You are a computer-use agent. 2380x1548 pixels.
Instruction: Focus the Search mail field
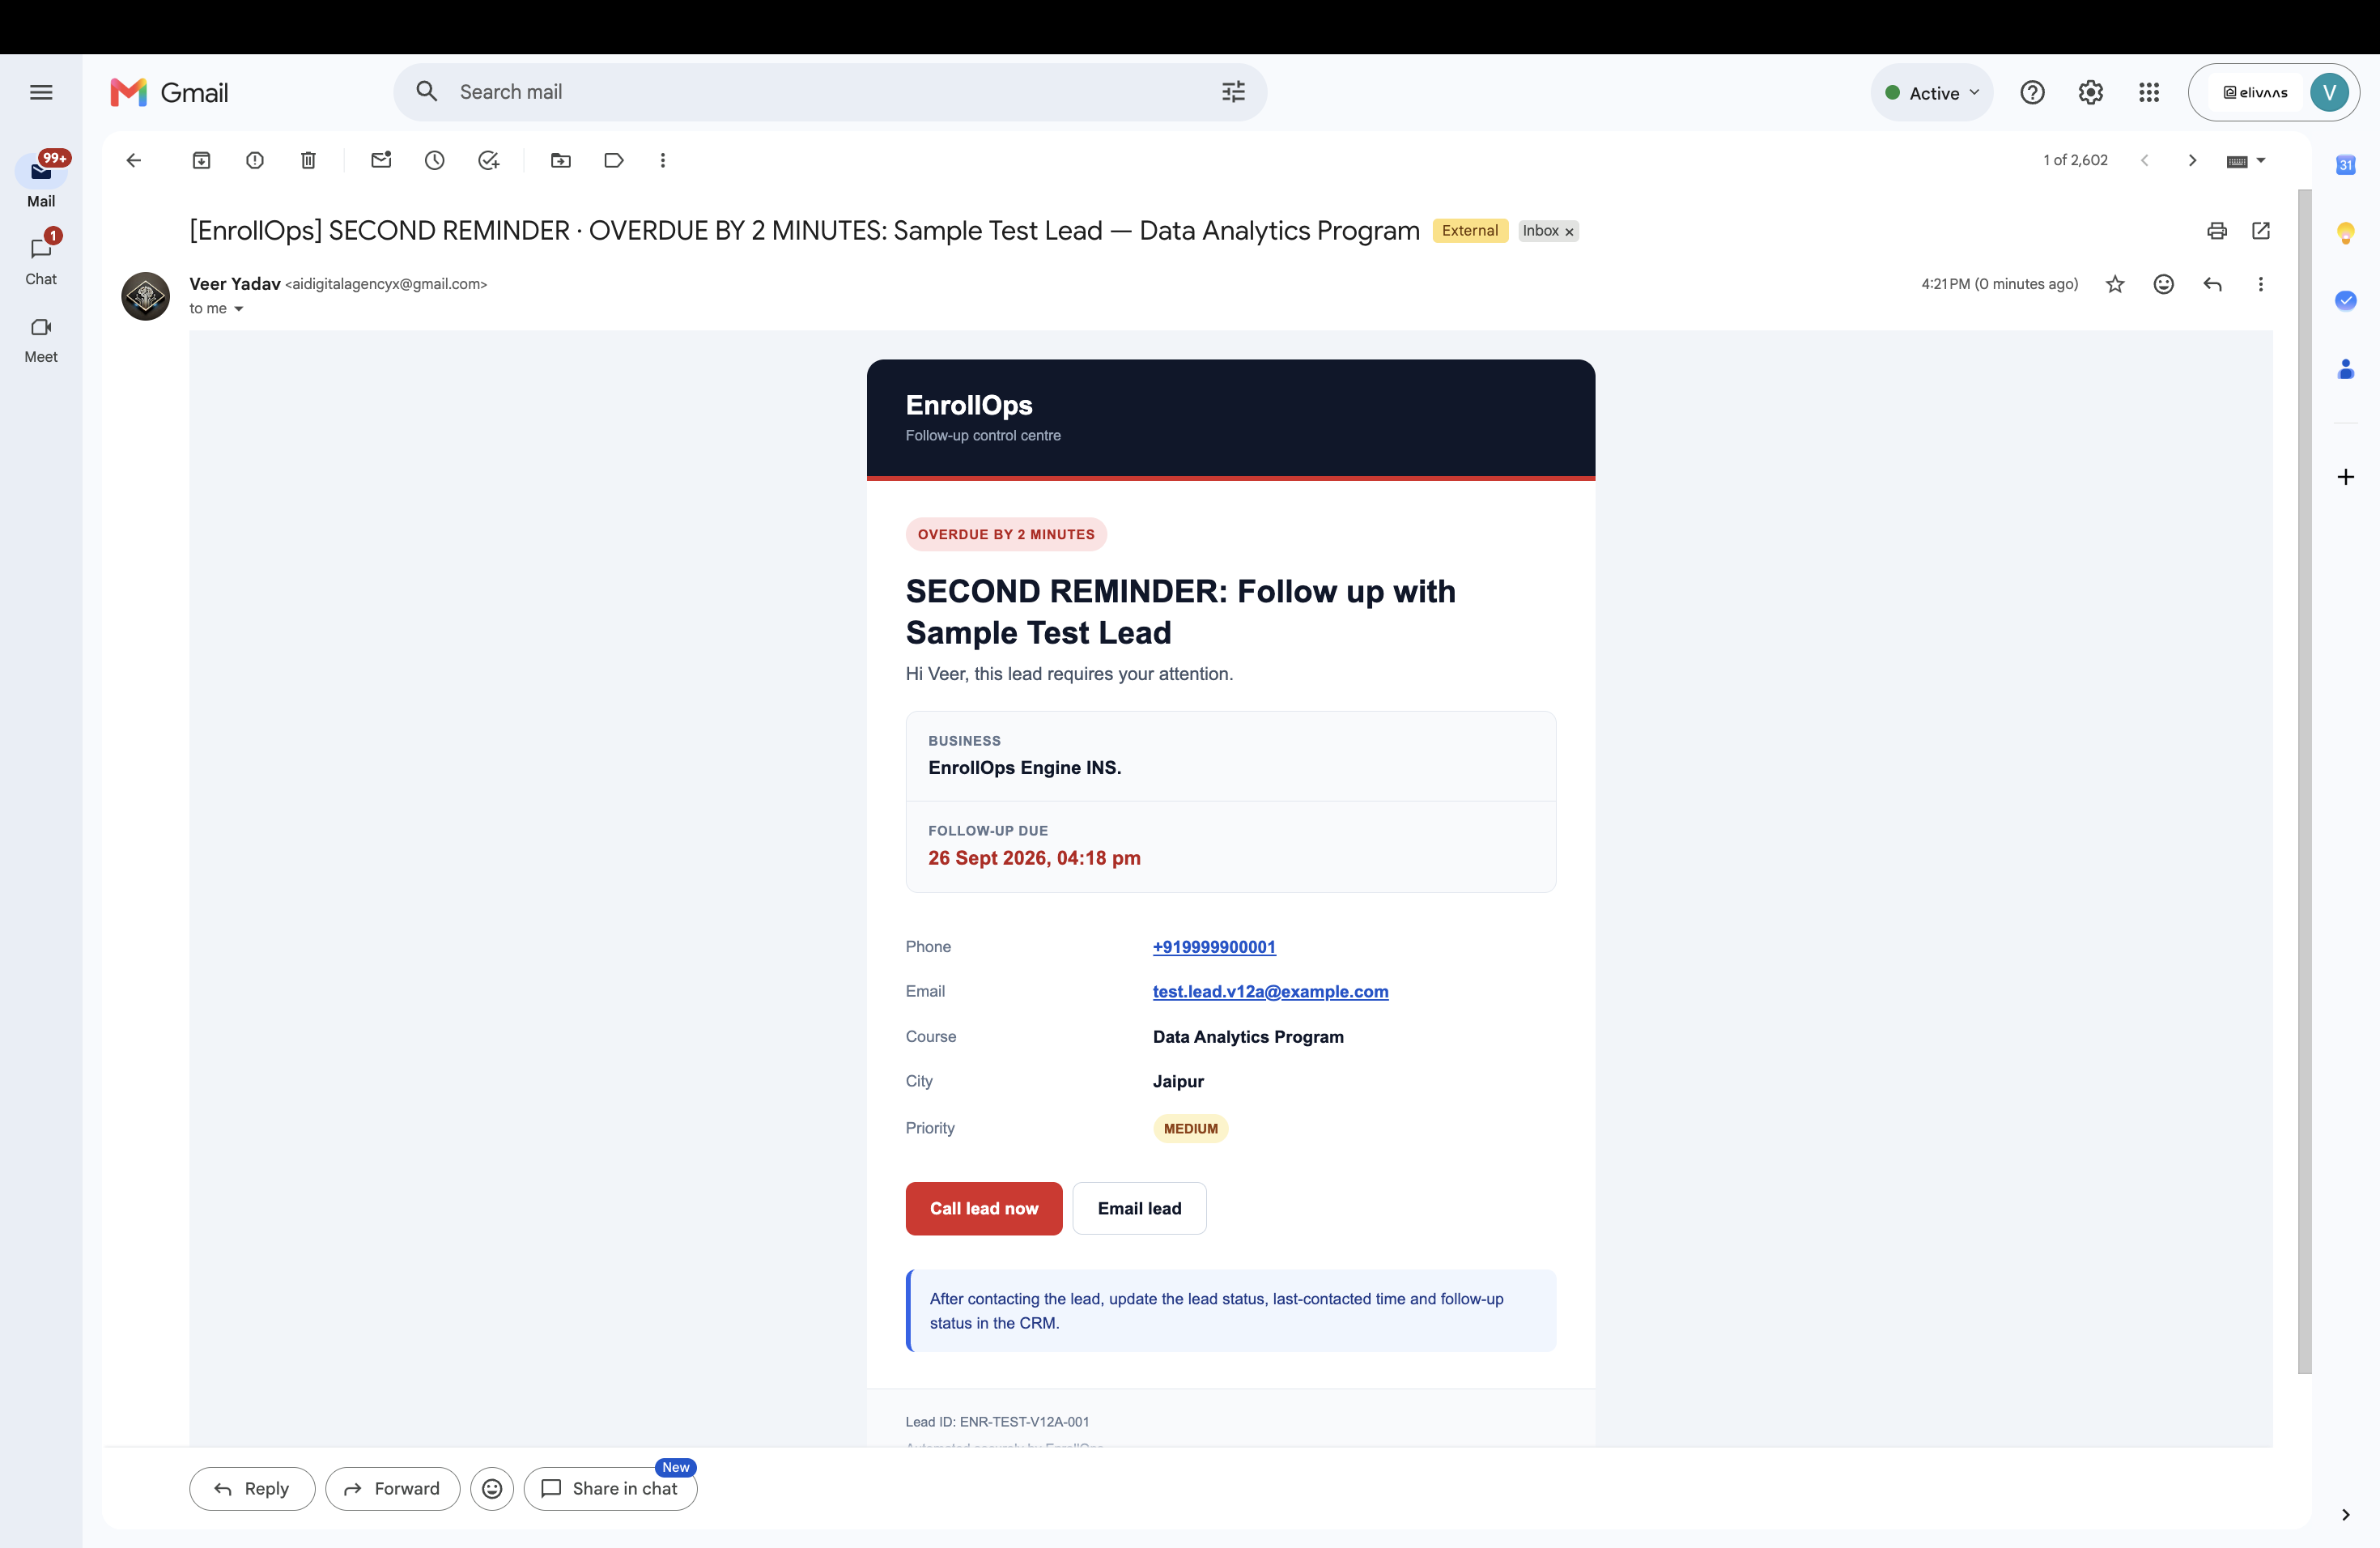(x=830, y=92)
